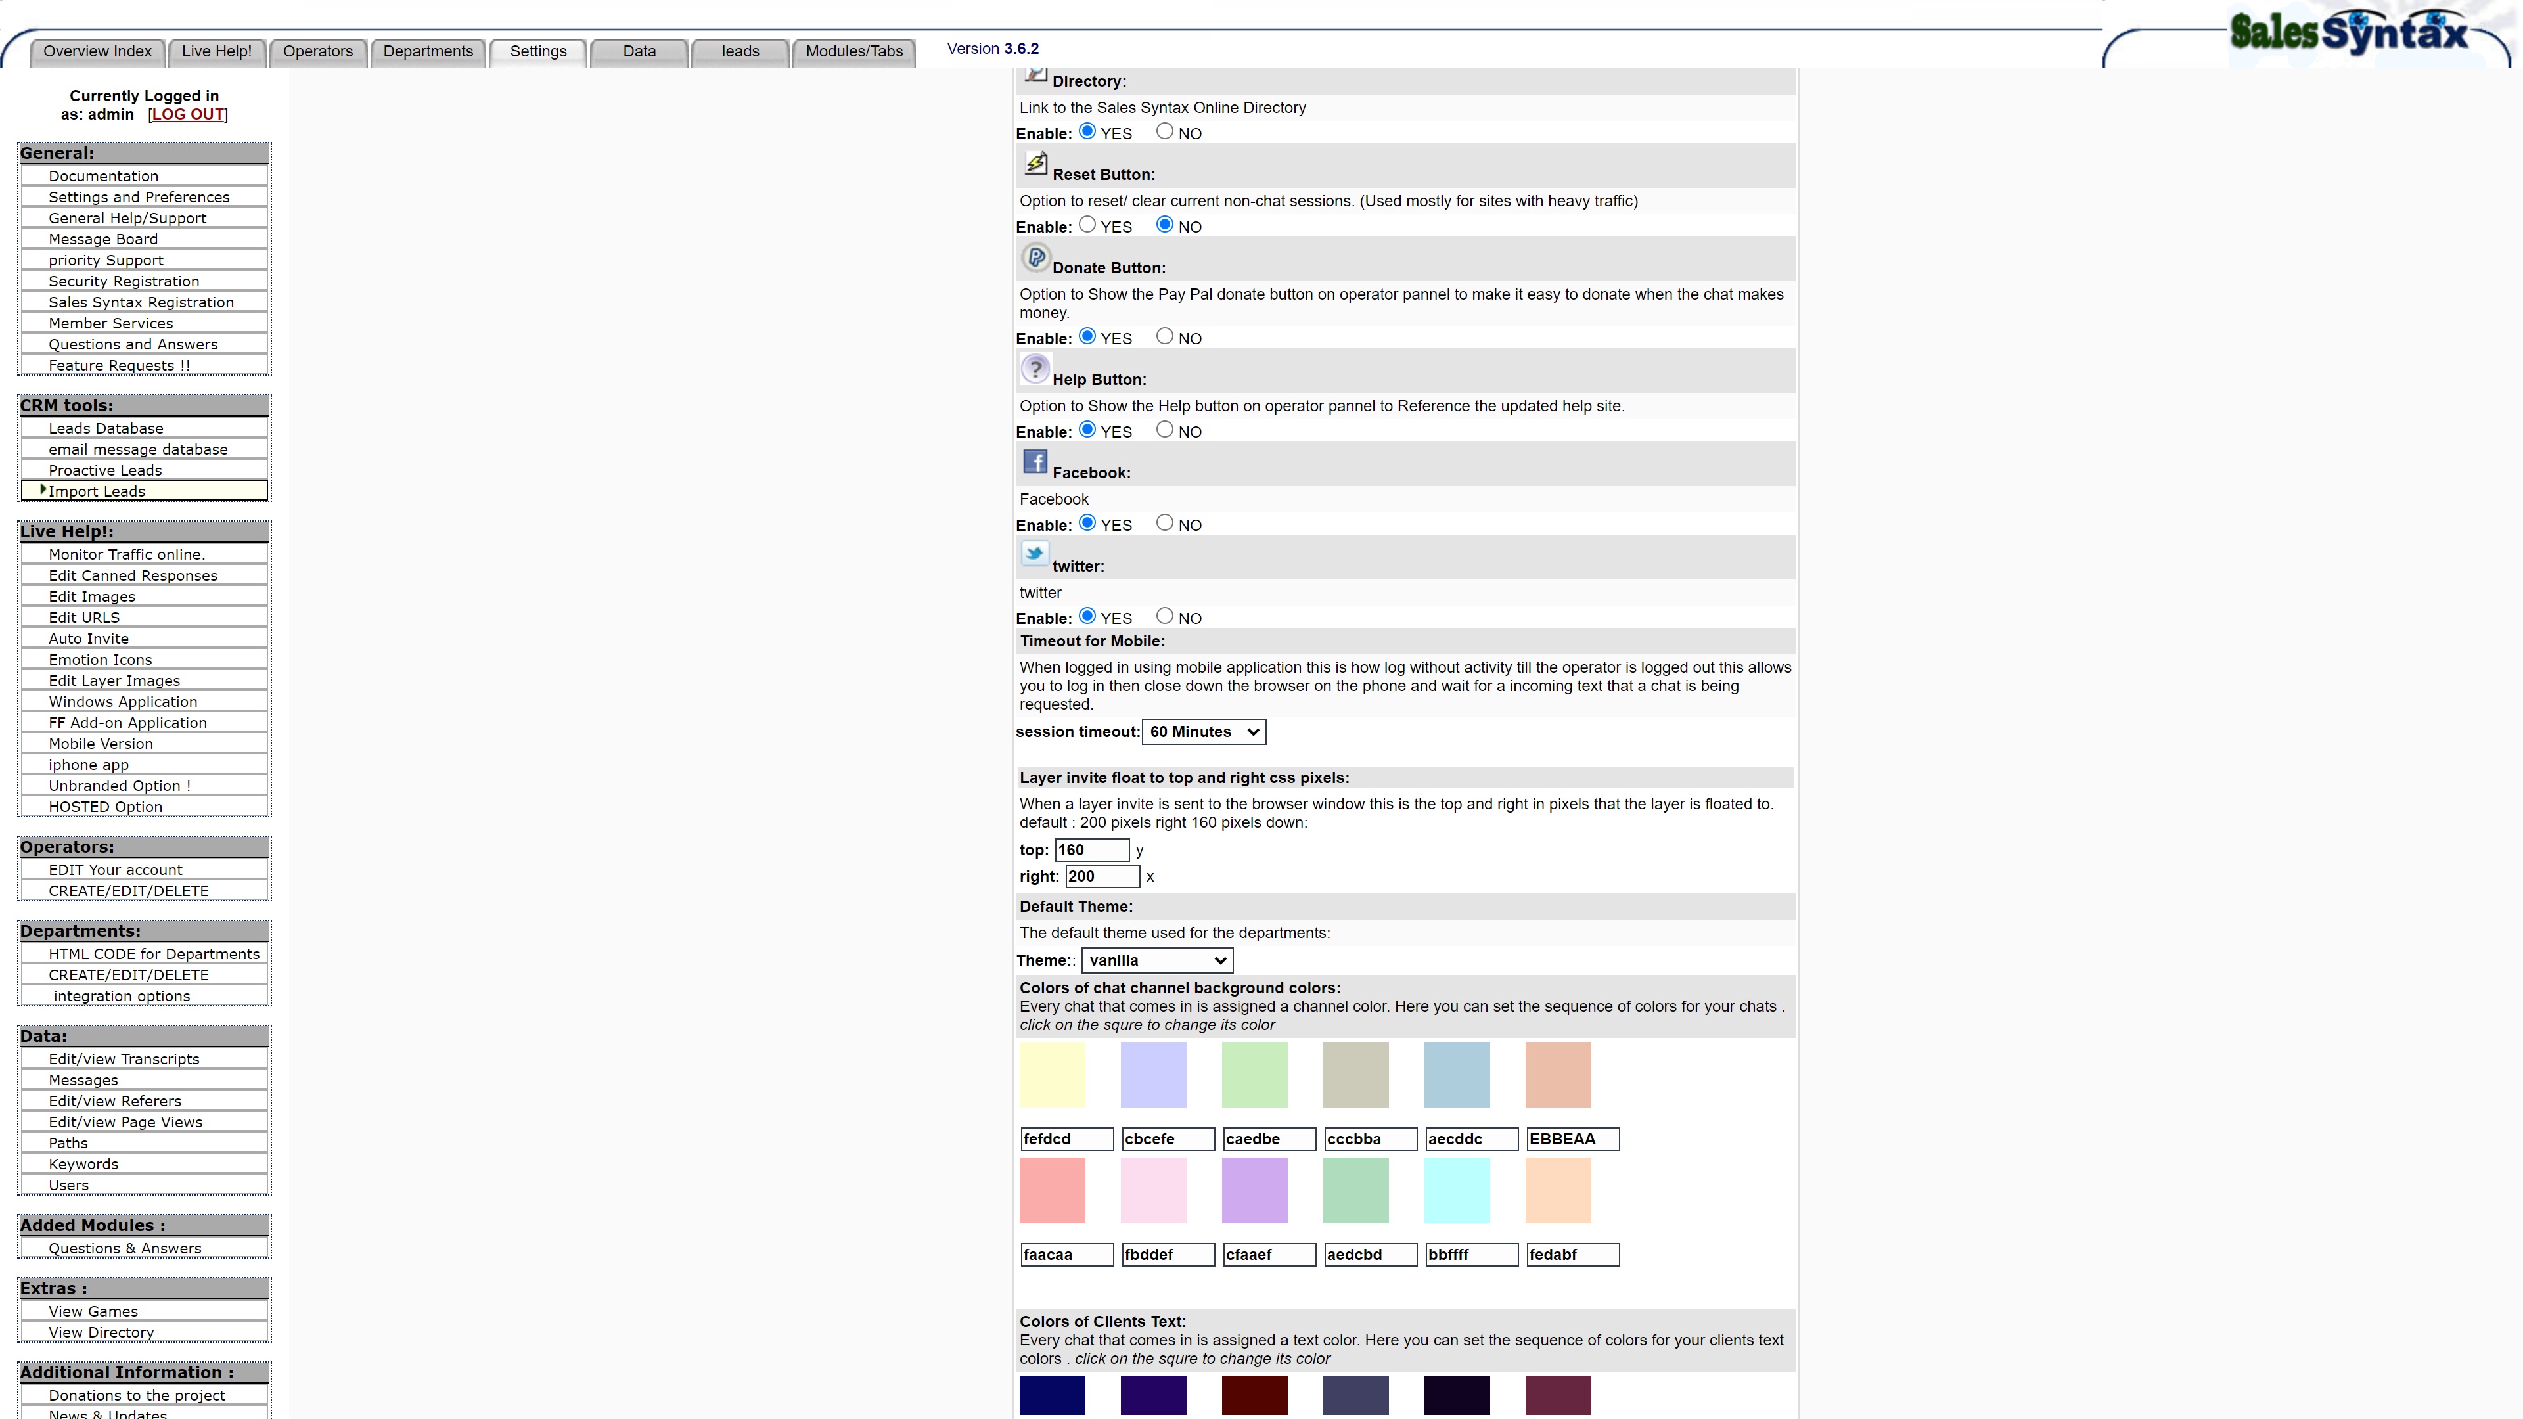
Task: Open the Settings tab
Action: pos(537,52)
